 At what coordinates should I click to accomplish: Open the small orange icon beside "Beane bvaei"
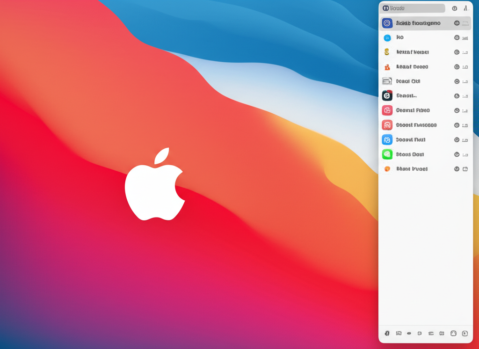coord(387,169)
